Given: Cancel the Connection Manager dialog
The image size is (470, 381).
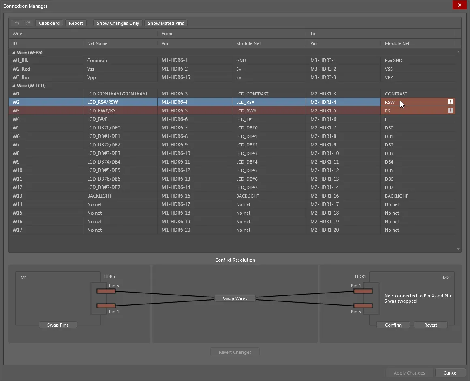Looking at the screenshot, I should (x=451, y=373).
